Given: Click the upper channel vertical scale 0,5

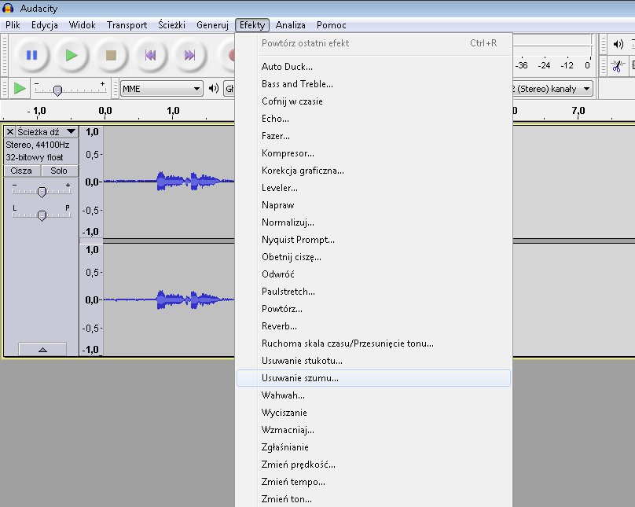Looking at the screenshot, I should (92, 155).
